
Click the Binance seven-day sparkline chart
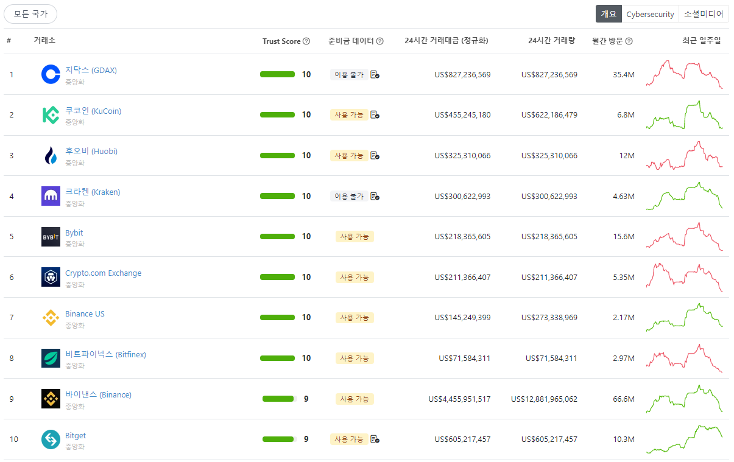[x=684, y=399]
